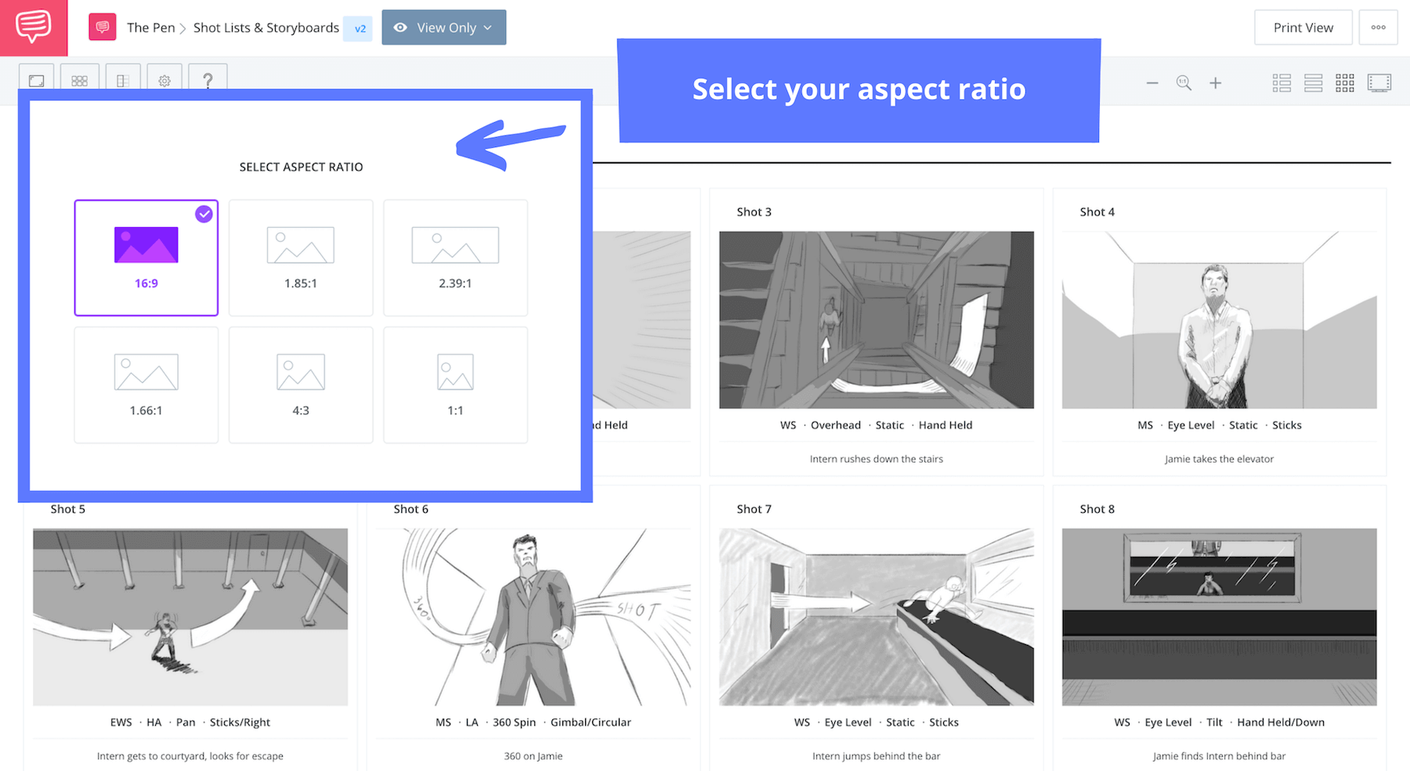Click the Shot 8 title
1410x771 pixels.
coord(1097,509)
